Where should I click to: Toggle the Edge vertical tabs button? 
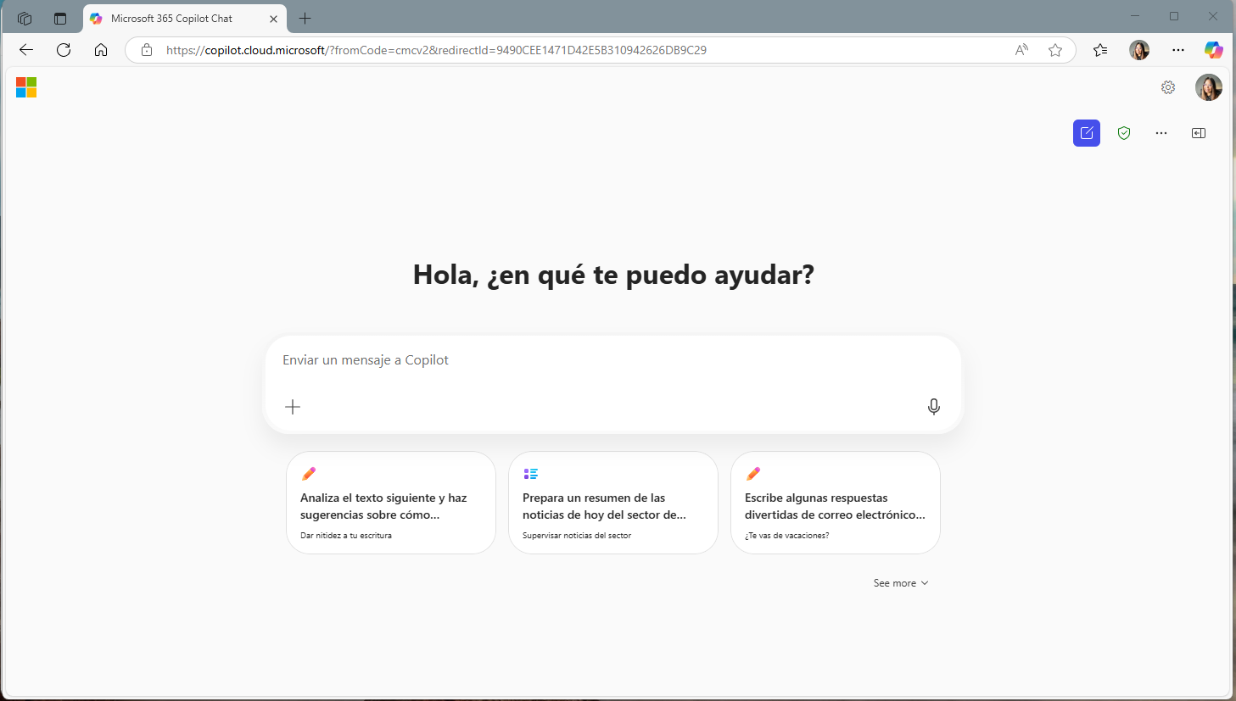60,19
